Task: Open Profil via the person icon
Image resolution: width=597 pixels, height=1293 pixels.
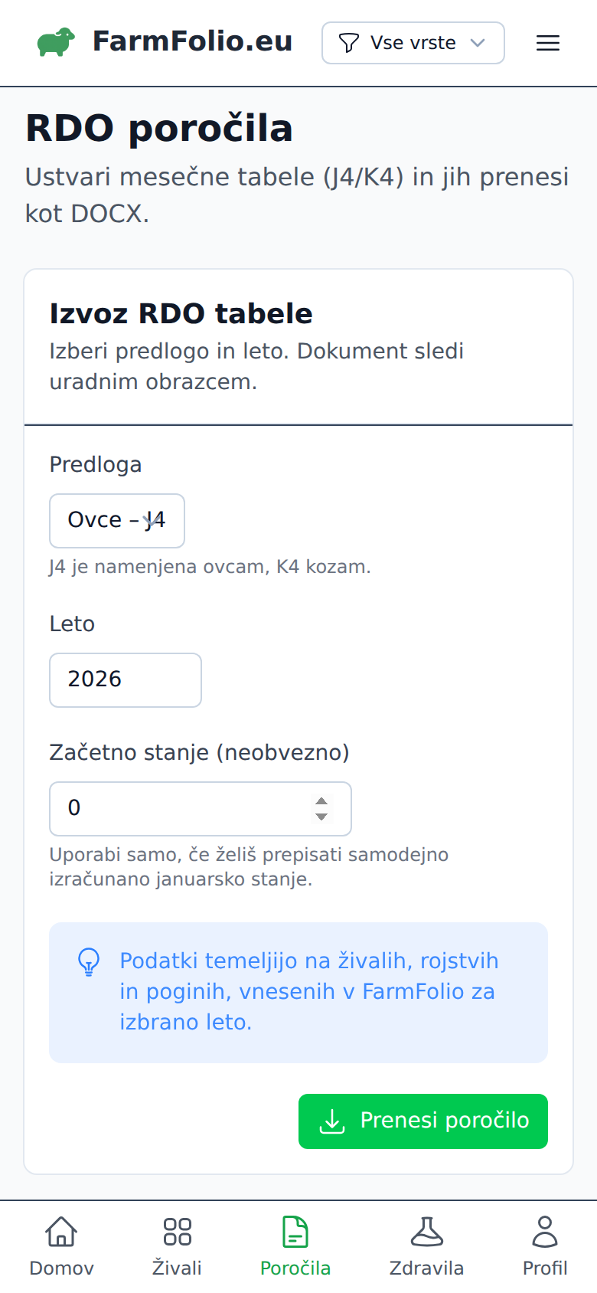Action: [x=544, y=1231]
